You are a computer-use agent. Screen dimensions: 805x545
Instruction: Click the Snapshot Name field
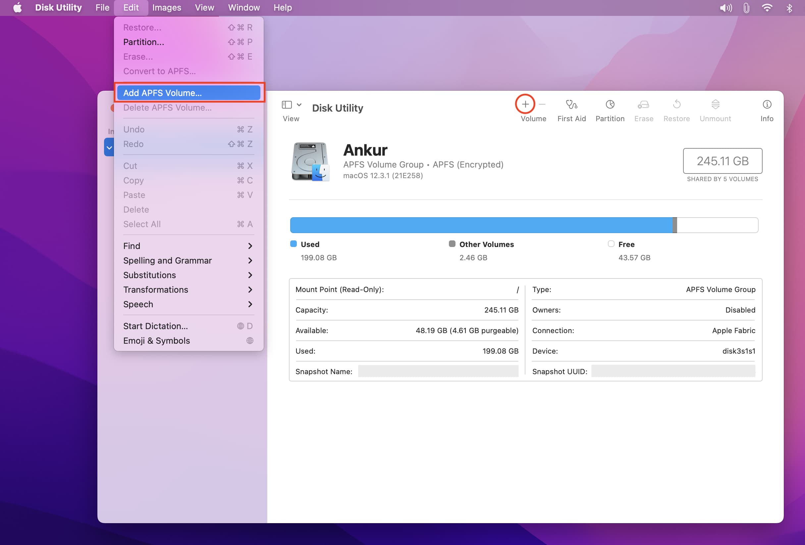(438, 371)
